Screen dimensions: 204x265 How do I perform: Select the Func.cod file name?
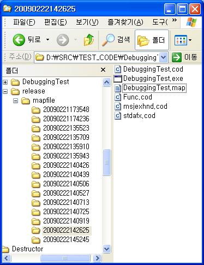coord(137,97)
